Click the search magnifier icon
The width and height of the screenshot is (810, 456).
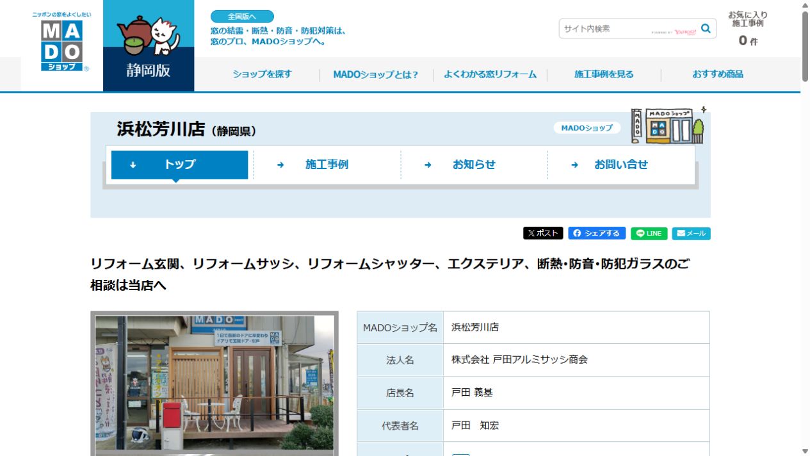coord(706,28)
